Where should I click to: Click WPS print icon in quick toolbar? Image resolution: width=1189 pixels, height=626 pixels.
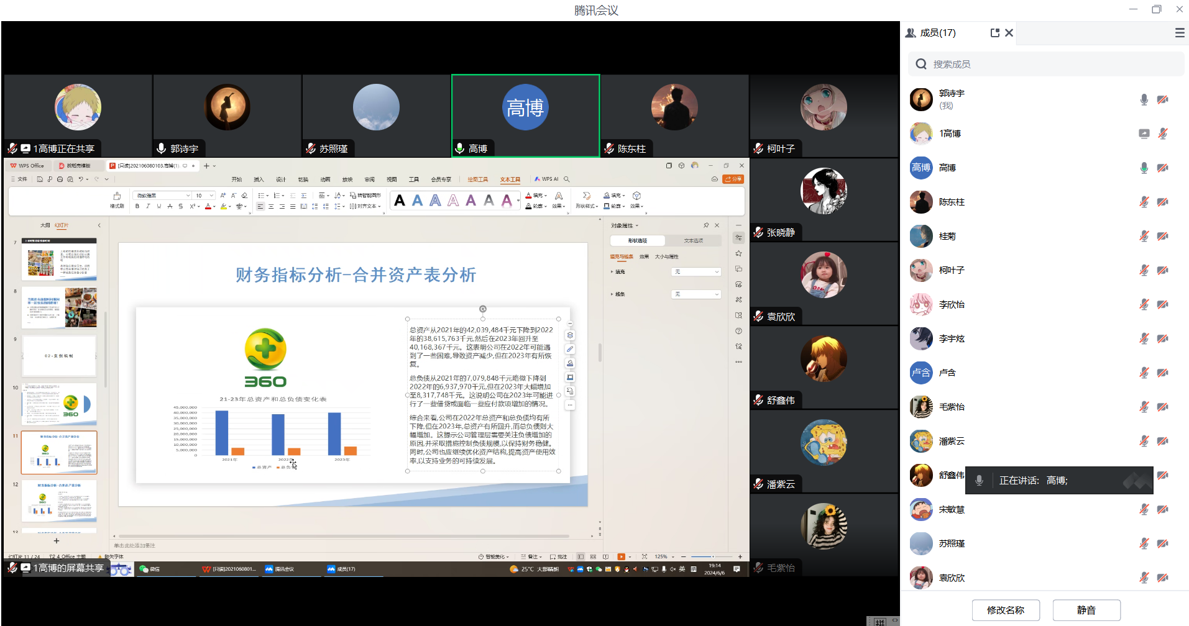60,179
